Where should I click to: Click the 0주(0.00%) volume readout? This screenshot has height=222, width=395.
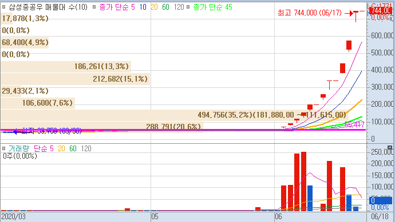click(20, 156)
